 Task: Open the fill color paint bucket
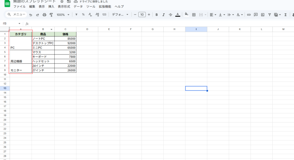186,14
